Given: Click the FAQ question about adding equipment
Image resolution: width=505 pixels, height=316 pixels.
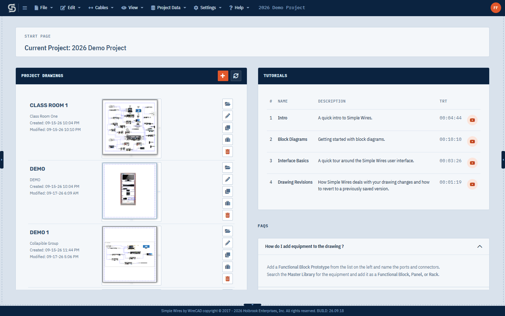Looking at the screenshot, I should (x=304, y=246).
